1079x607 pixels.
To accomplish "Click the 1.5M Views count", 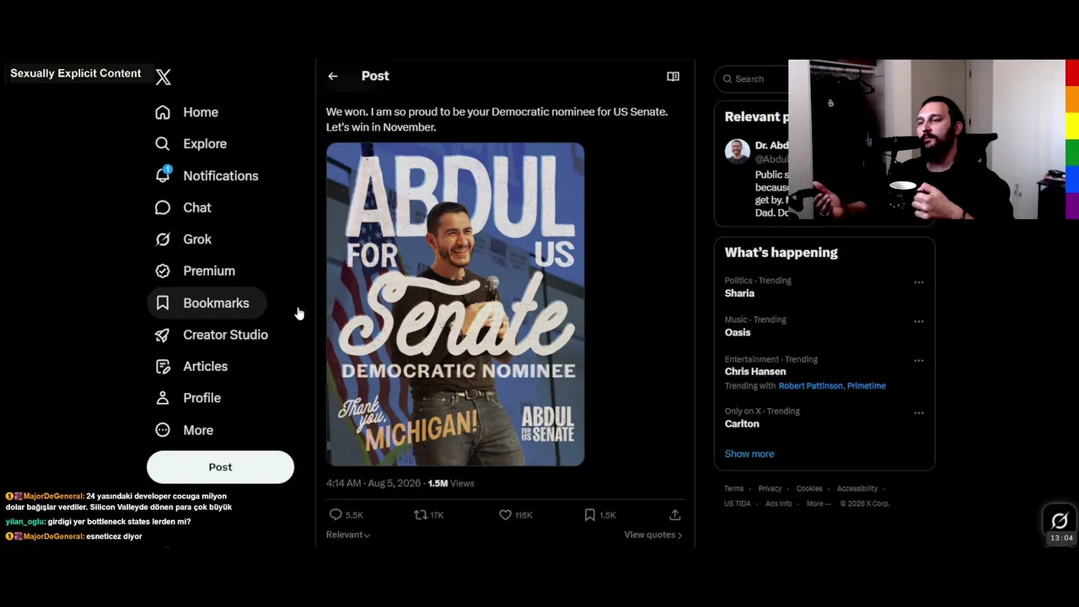I will (451, 483).
